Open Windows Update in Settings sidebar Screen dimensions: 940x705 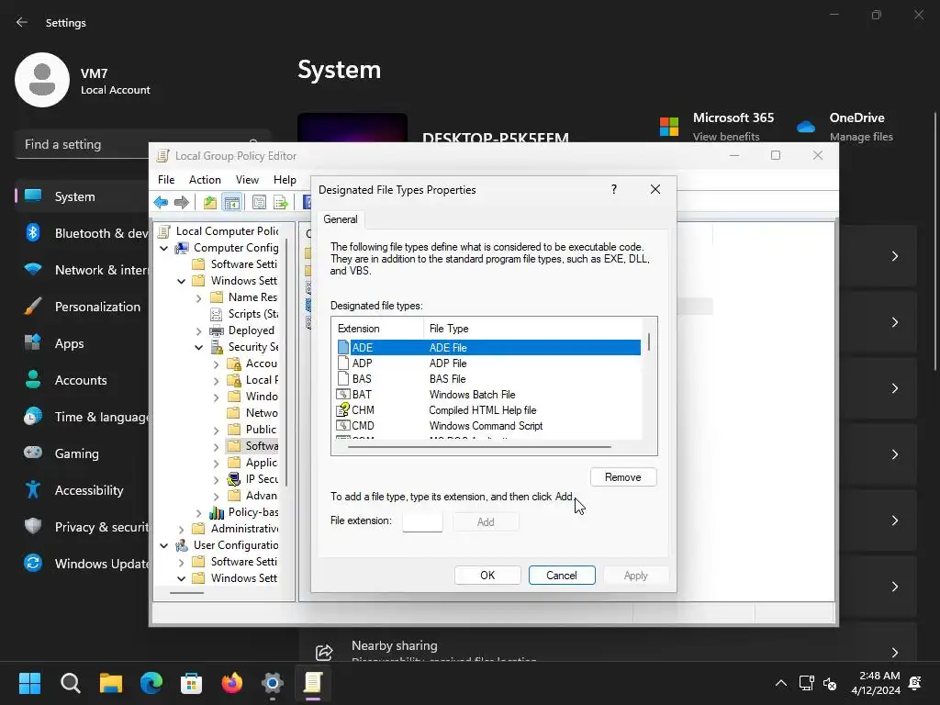tap(84, 564)
